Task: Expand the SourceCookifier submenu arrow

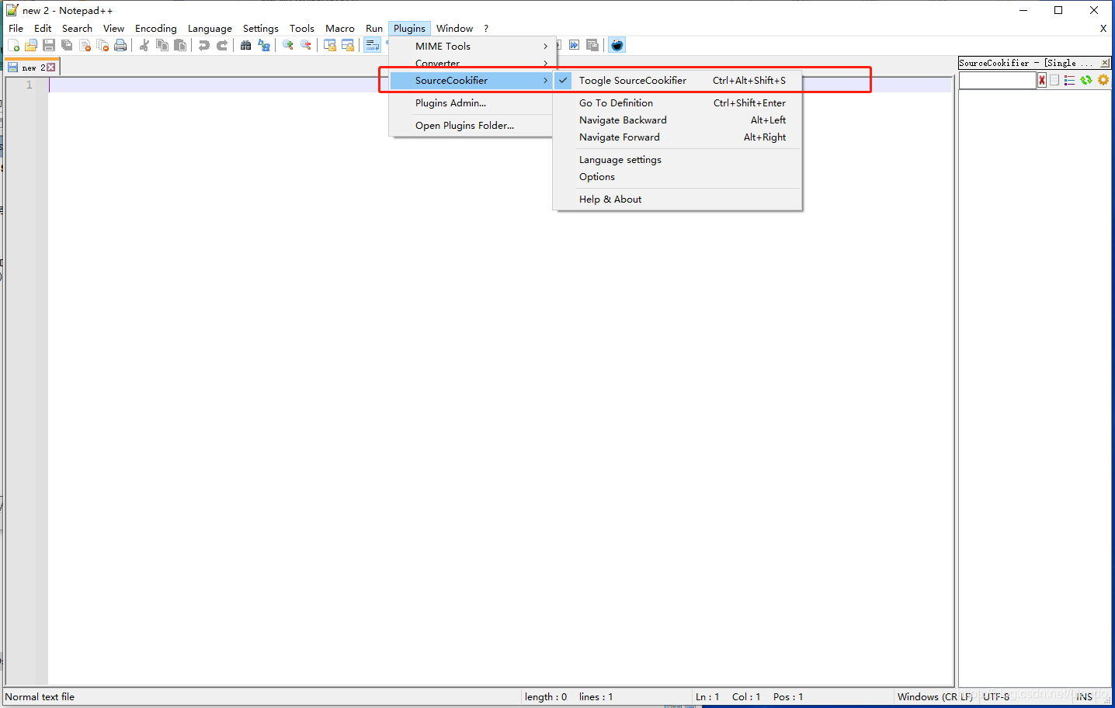Action: click(x=545, y=80)
